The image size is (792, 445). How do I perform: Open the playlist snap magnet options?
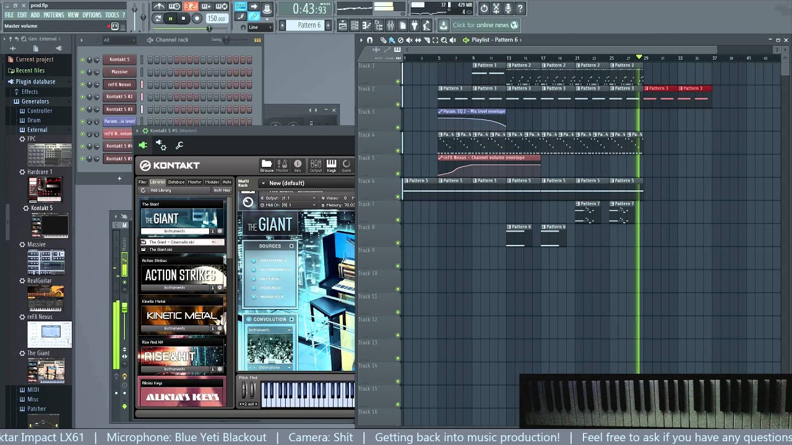coord(369,40)
